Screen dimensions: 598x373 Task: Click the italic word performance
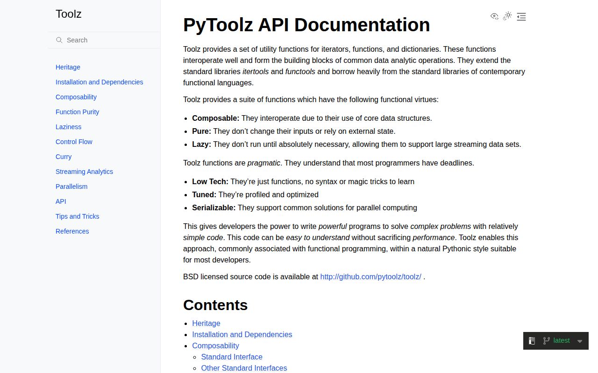pyautogui.click(x=434, y=237)
